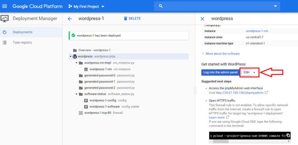
Task: Click the wordpress-1-software document icon
Action: click(x=86, y=106)
